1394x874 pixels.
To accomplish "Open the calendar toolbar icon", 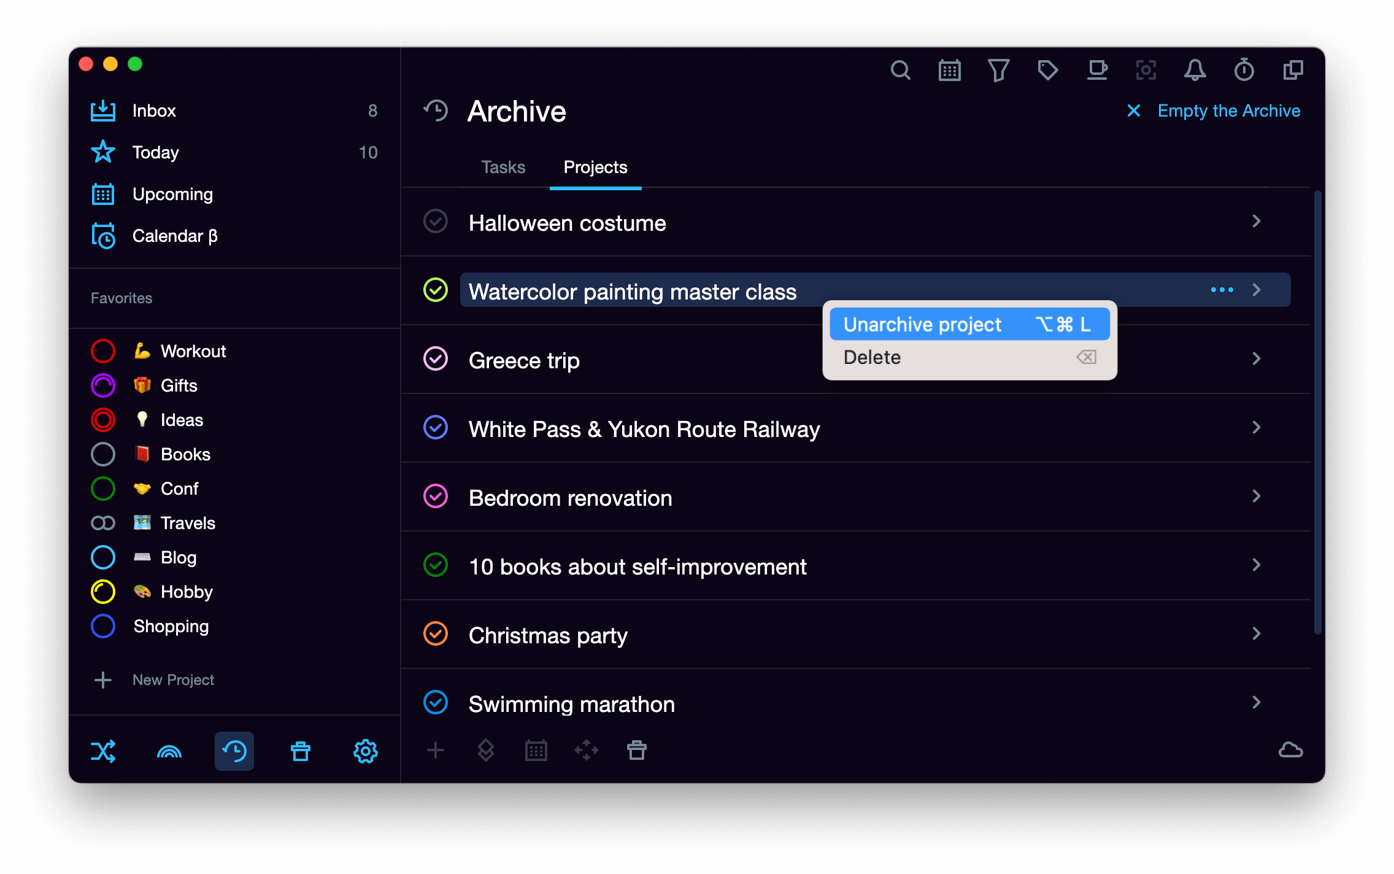I will (x=949, y=71).
